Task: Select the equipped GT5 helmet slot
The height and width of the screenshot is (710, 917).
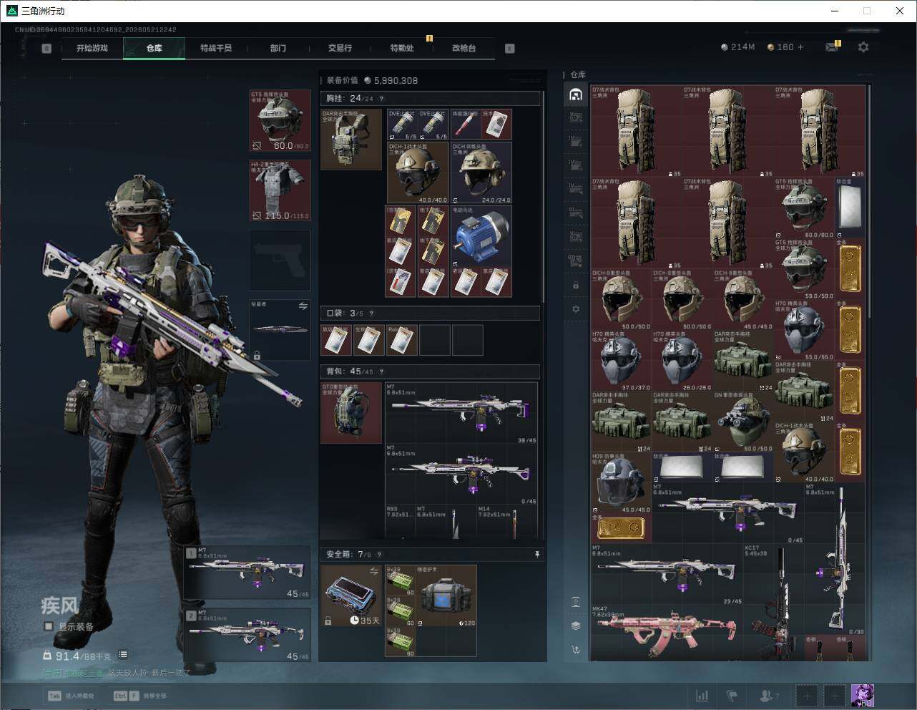Action: tap(280, 120)
